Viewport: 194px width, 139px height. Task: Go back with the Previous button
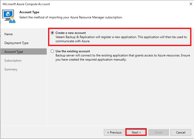coord(114,132)
